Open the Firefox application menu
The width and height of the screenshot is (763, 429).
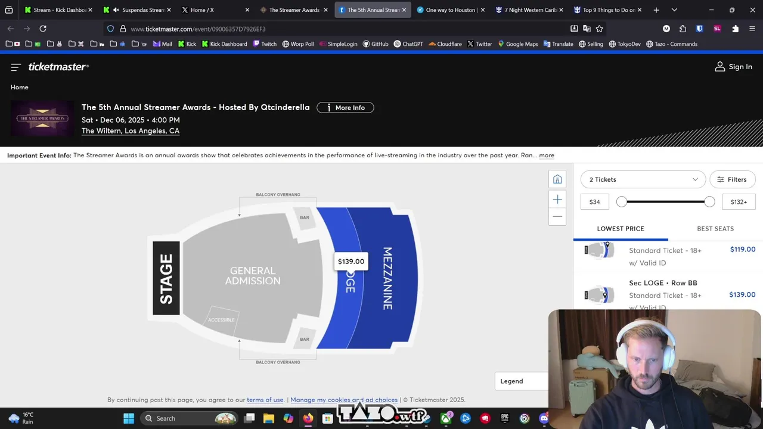click(x=752, y=29)
